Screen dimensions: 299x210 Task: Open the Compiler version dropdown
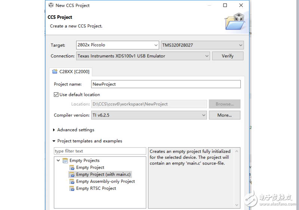pos(204,115)
